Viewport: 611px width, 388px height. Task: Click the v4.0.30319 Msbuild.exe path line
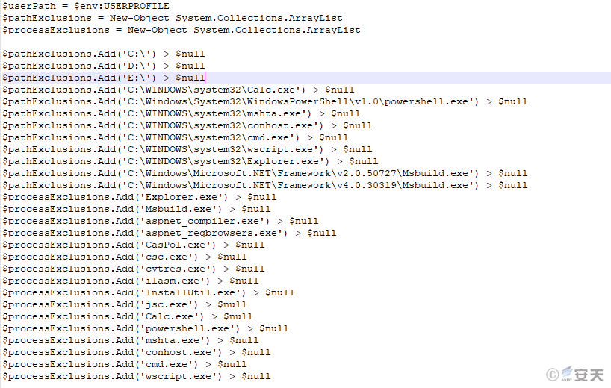[265, 185]
